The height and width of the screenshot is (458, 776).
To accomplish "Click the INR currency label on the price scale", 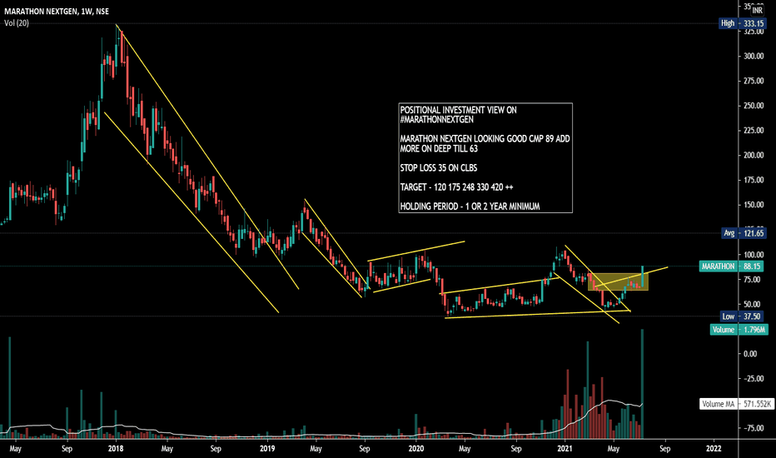I will point(757,10).
